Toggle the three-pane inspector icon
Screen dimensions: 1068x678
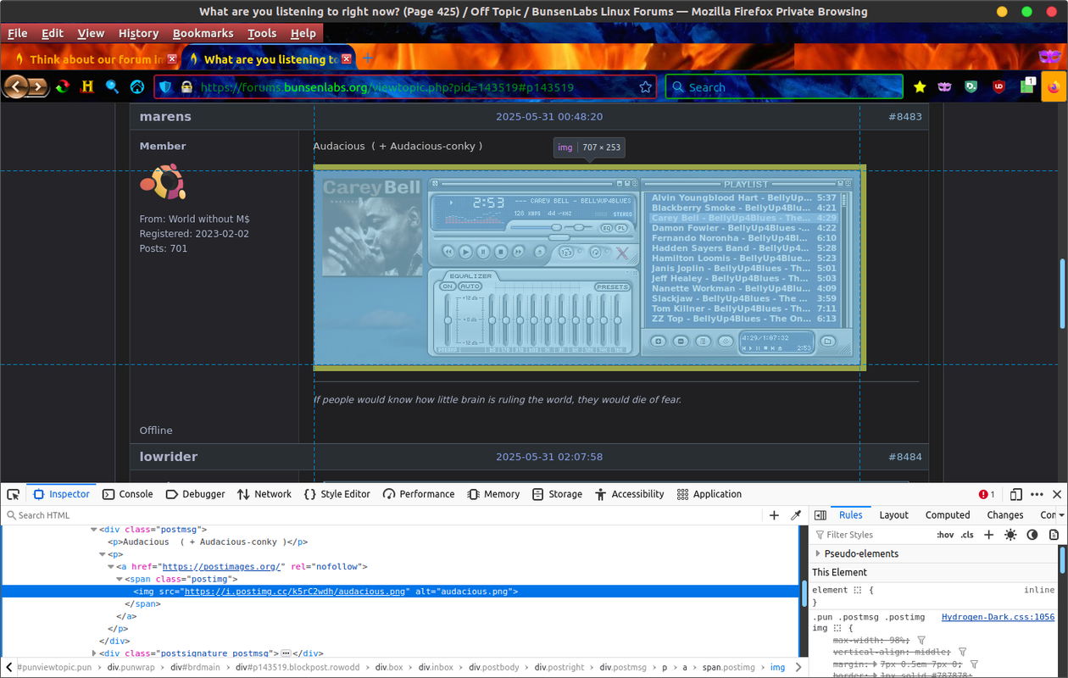pyautogui.click(x=820, y=515)
